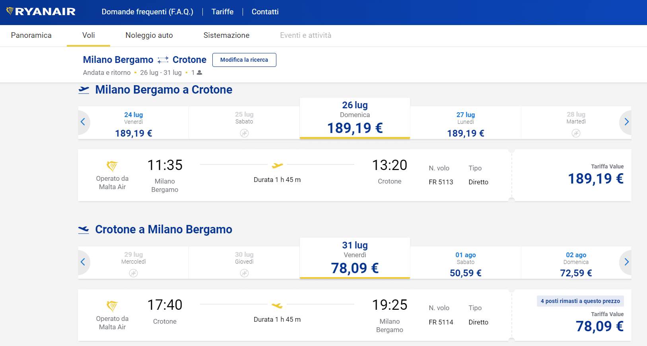Viewport: 647px width, 346px height.
Task: Click the departing plane icon beside outbound heading
Action: click(84, 90)
